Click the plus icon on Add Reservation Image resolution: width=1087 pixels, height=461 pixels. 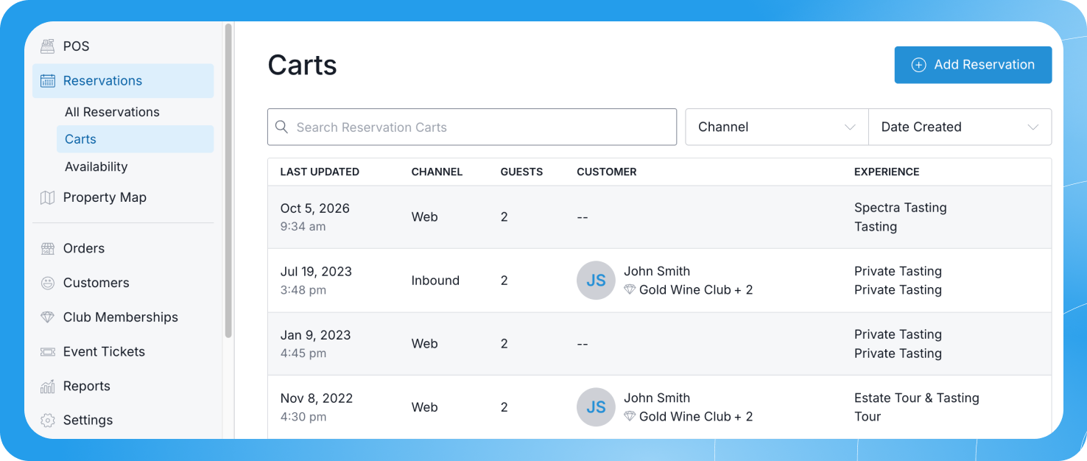point(918,65)
